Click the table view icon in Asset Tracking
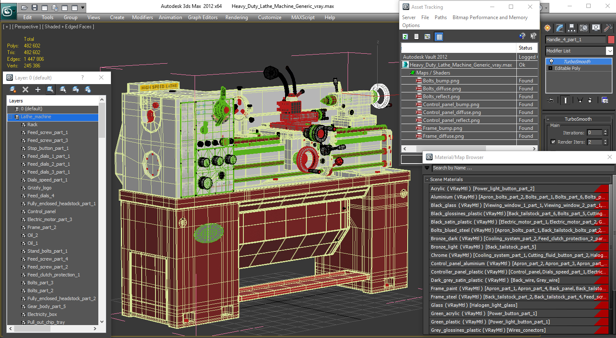Image resolution: width=616 pixels, height=338 pixels. [439, 37]
